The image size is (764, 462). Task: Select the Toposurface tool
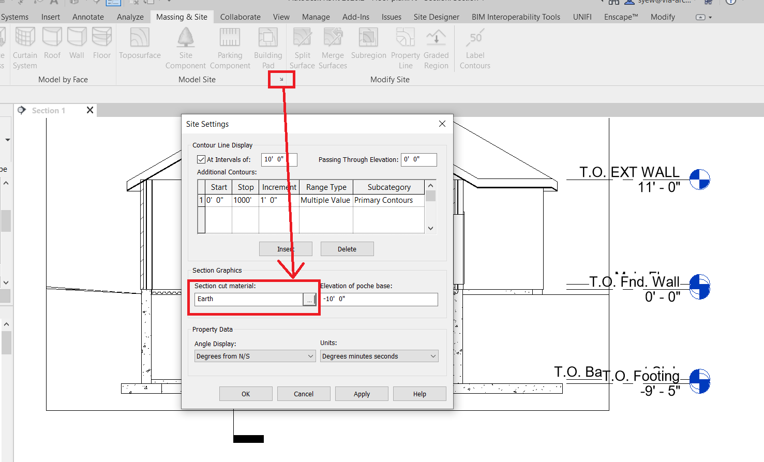click(139, 47)
